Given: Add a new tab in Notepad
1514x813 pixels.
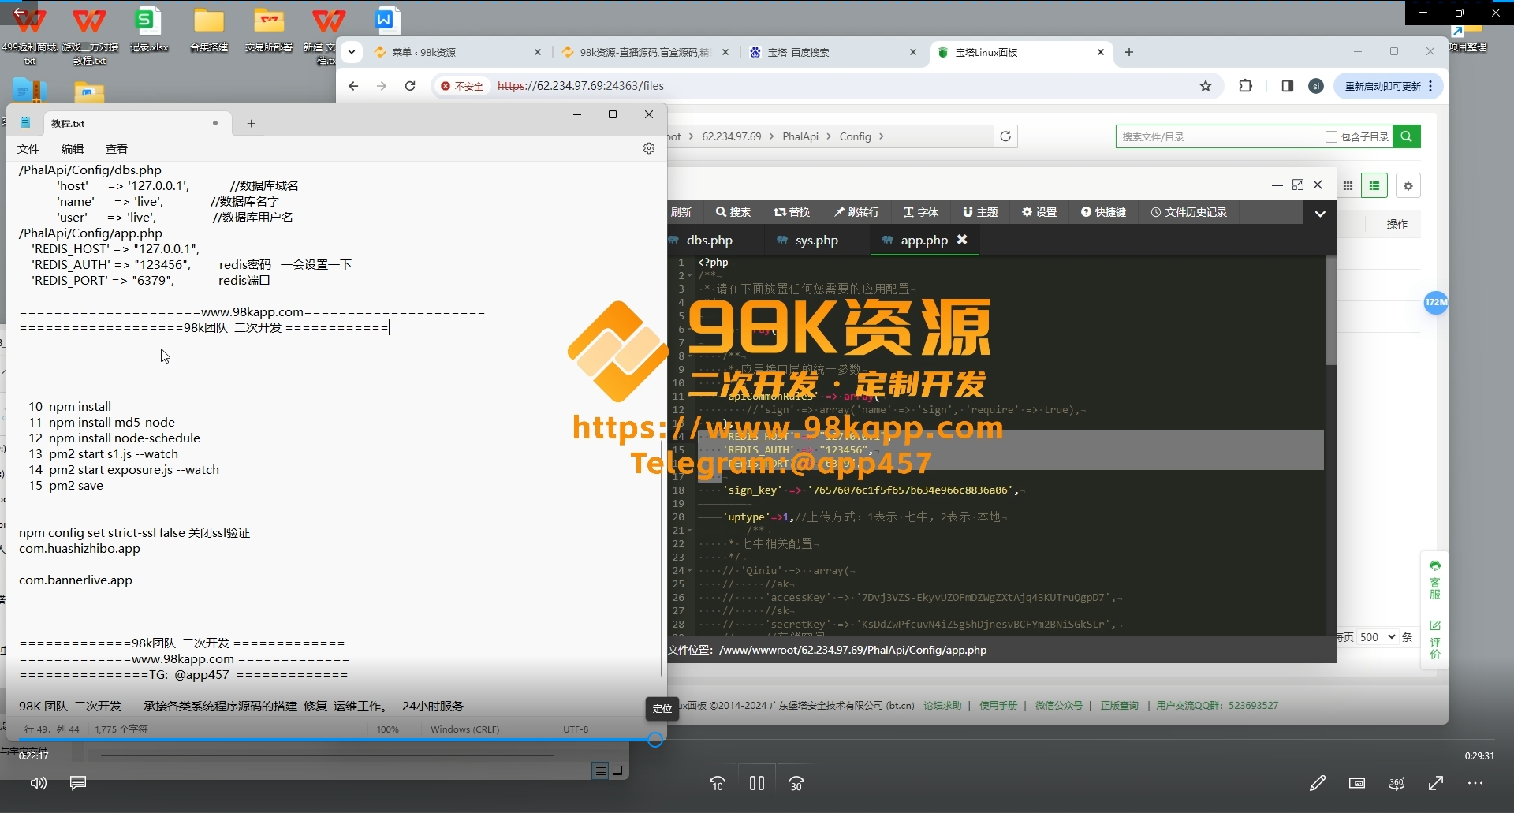Looking at the screenshot, I should tap(251, 123).
